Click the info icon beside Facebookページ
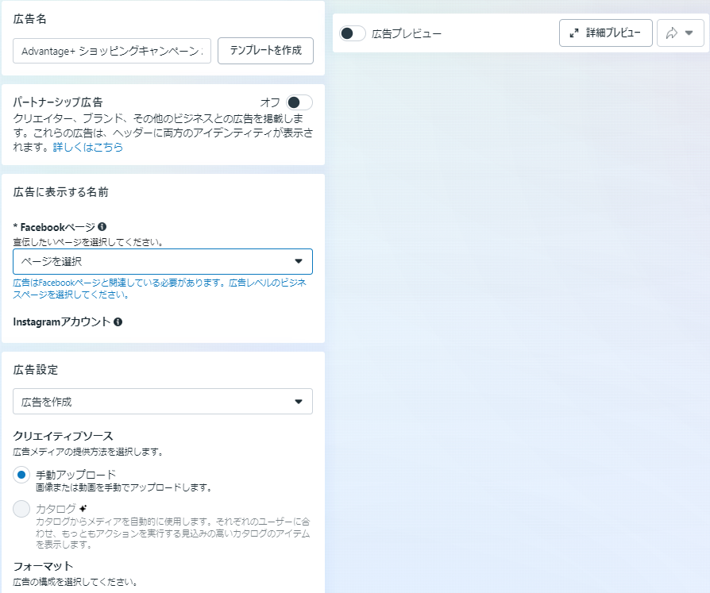This screenshot has height=593, width=710. 102,227
